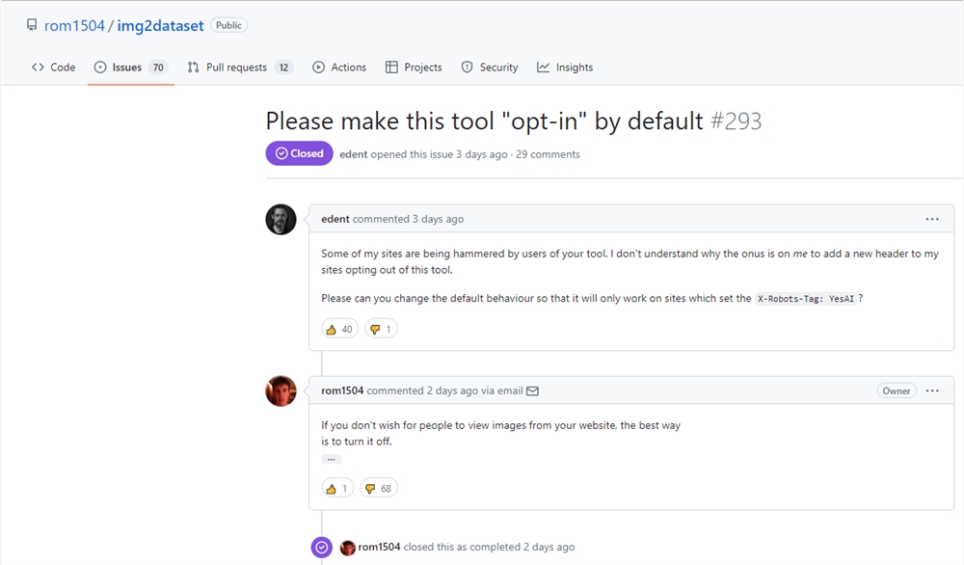This screenshot has width=964, height=565.
Task: Click edent's avatar next to first comment
Action: 281,220
